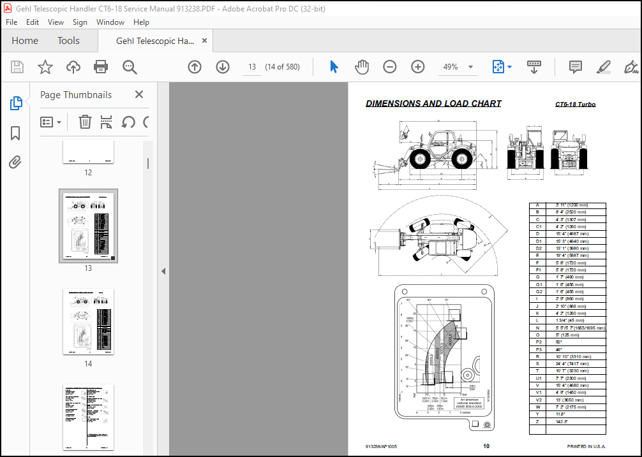Select page 14 thumbnail
The height and width of the screenshot is (457, 642).
coord(89,322)
